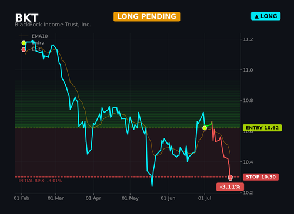Click the red Exit legend marker
Image resolution: width=294 pixels, height=214 pixels.
(x=24, y=50)
